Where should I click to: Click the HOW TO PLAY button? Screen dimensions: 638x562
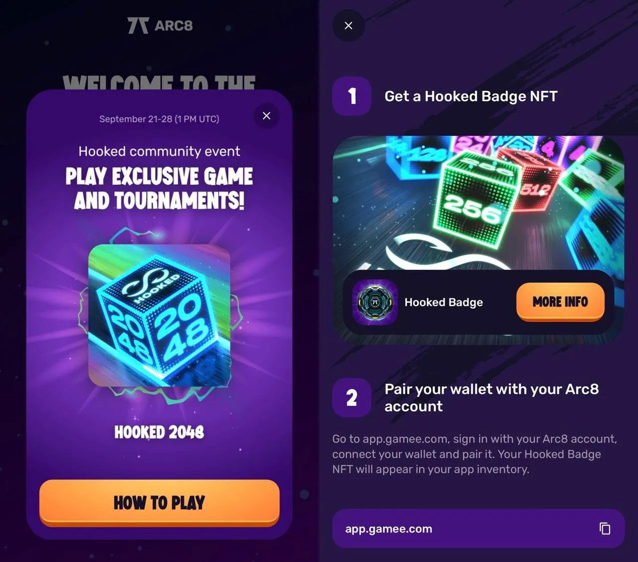coord(159,503)
